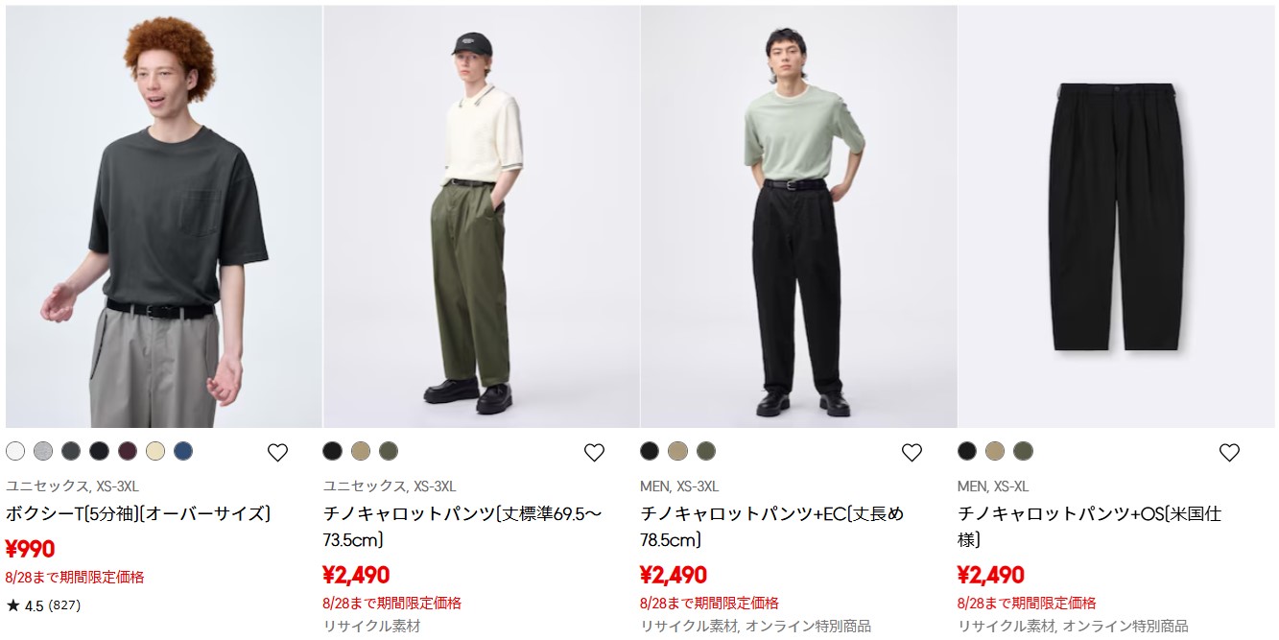
Task: Click heart icon for チノキャロットパンツ+EC
Action: [x=912, y=453]
